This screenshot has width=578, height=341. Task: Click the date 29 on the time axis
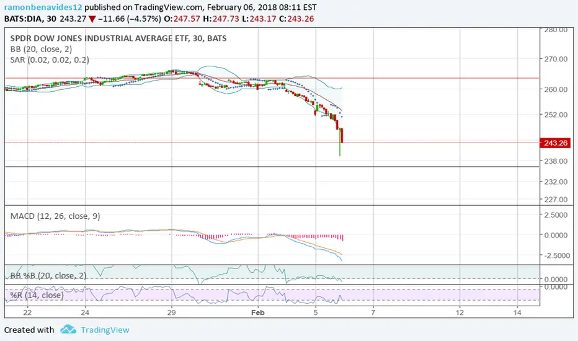click(x=171, y=312)
